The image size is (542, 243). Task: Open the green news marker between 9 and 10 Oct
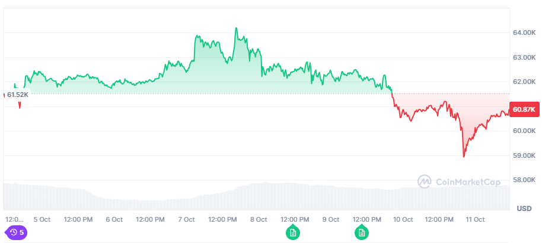(x=361, y=232)
